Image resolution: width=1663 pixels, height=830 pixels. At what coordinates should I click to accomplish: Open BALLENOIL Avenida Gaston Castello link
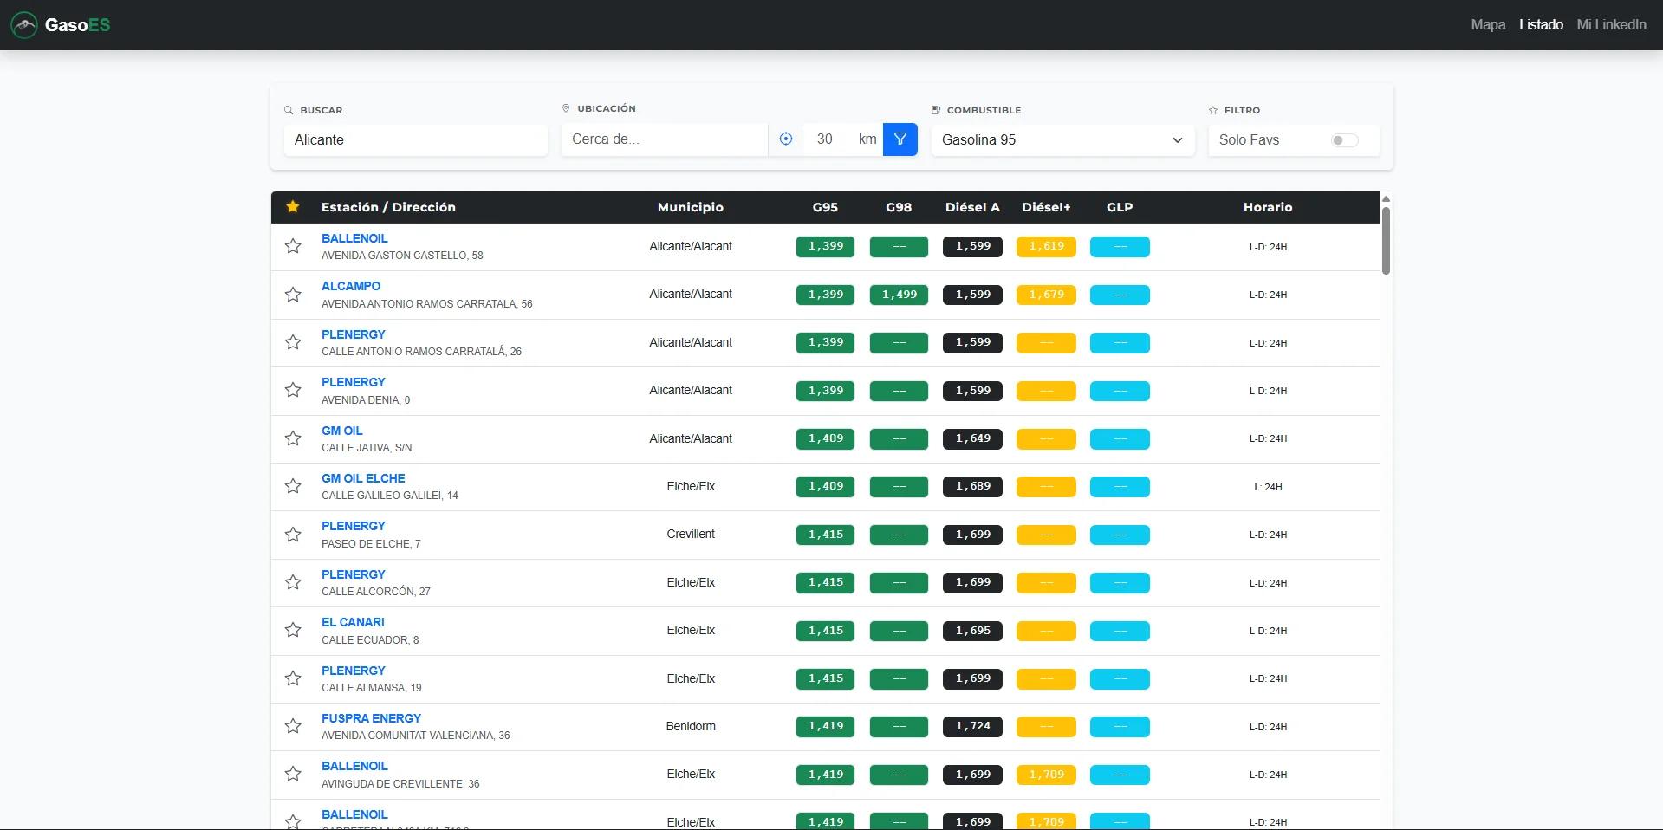[x=354, y=238]
